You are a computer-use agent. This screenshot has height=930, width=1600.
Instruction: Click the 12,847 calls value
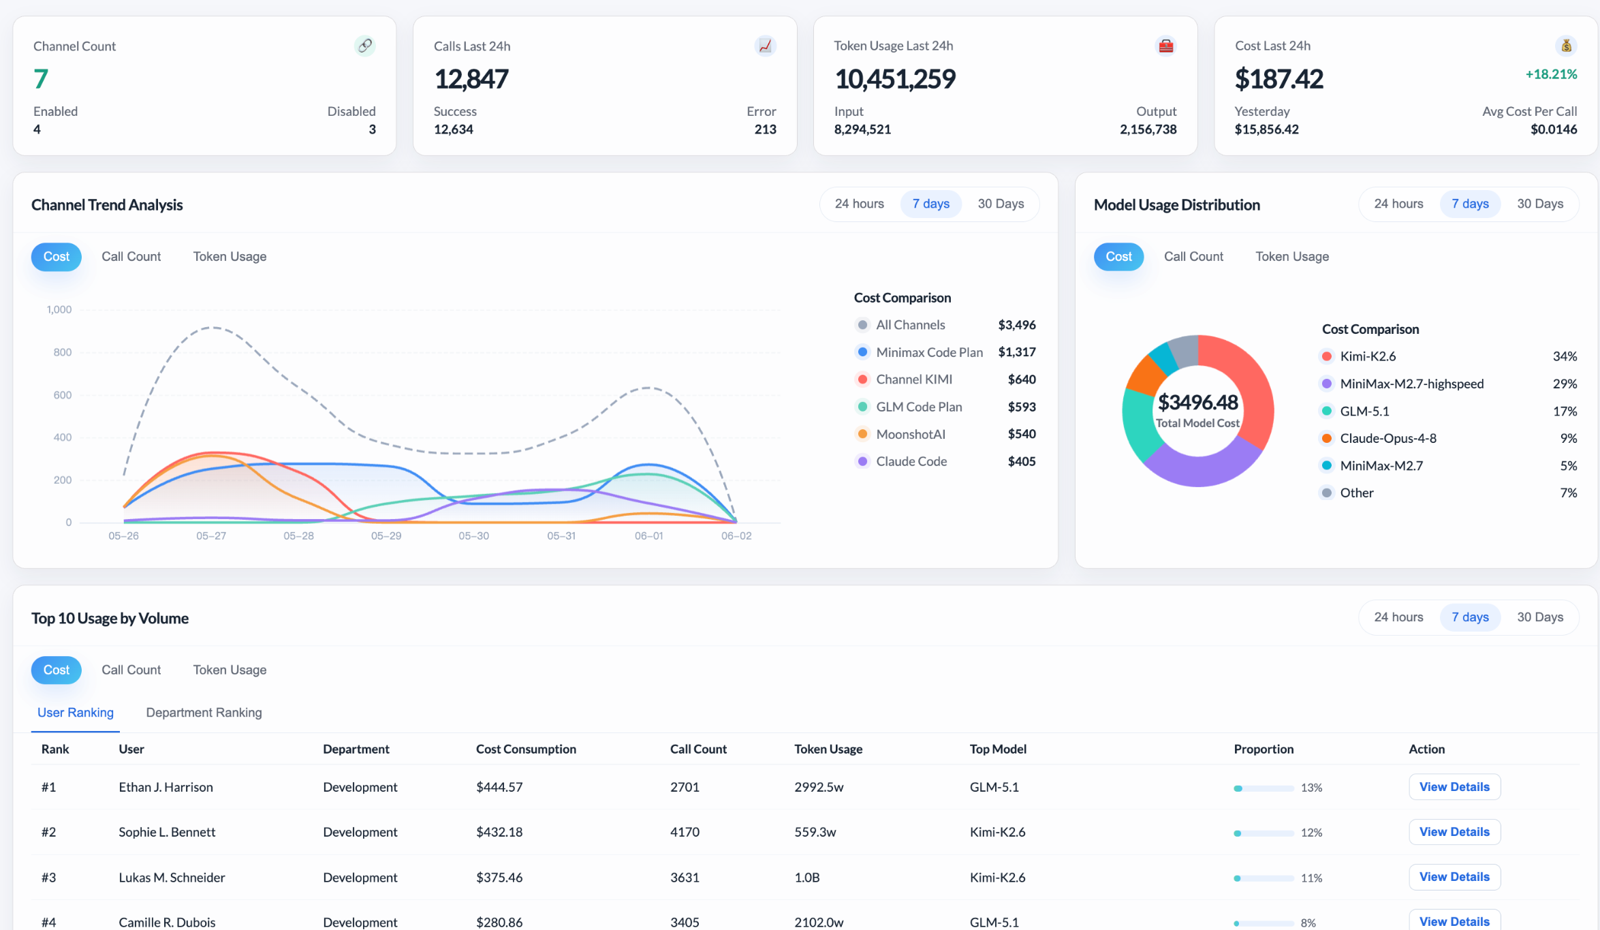471,79
